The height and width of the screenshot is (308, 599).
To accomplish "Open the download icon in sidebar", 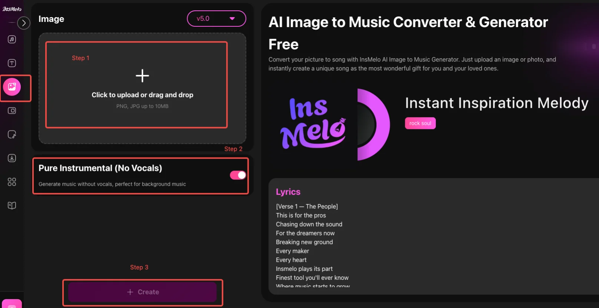I will 12,158.
